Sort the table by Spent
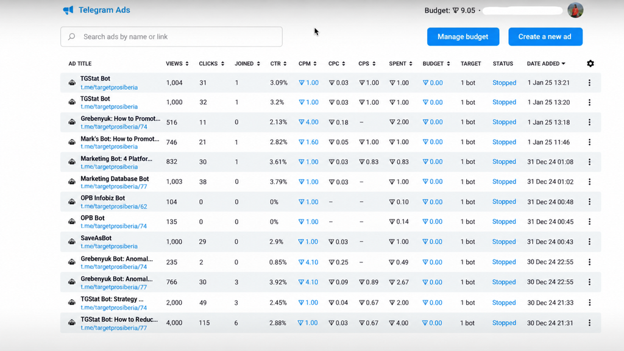 point(401,63)
